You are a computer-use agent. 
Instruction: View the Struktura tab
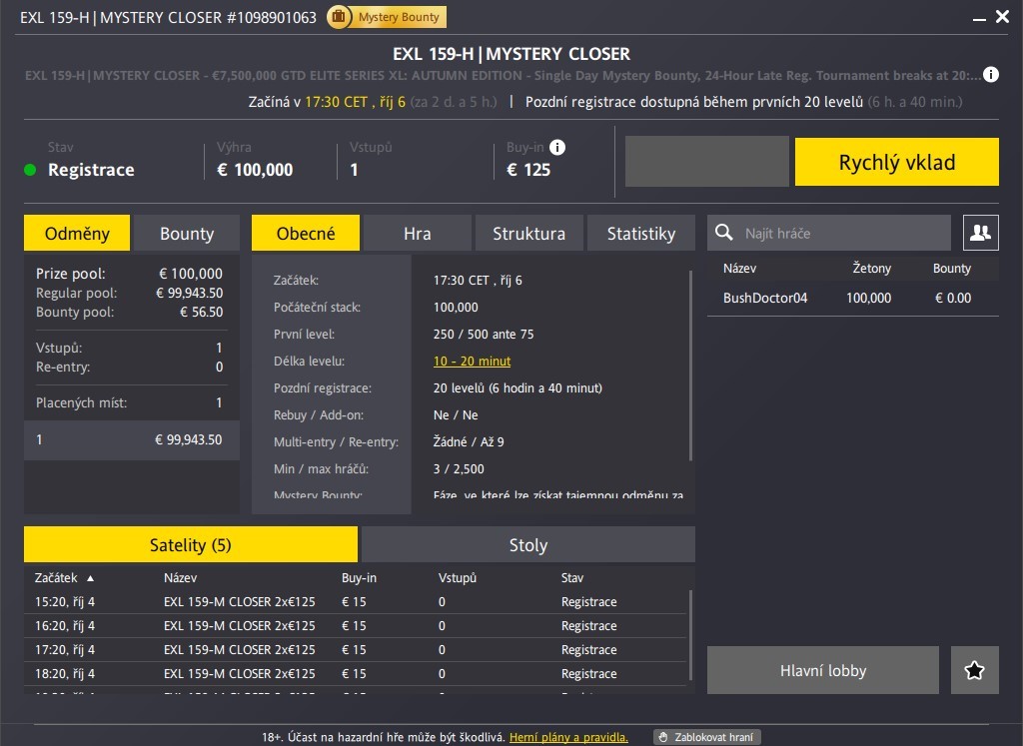click(x=528, y=232)
